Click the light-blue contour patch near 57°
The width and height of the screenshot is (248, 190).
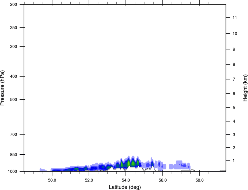pyautogui.click(x=182, y=165)
